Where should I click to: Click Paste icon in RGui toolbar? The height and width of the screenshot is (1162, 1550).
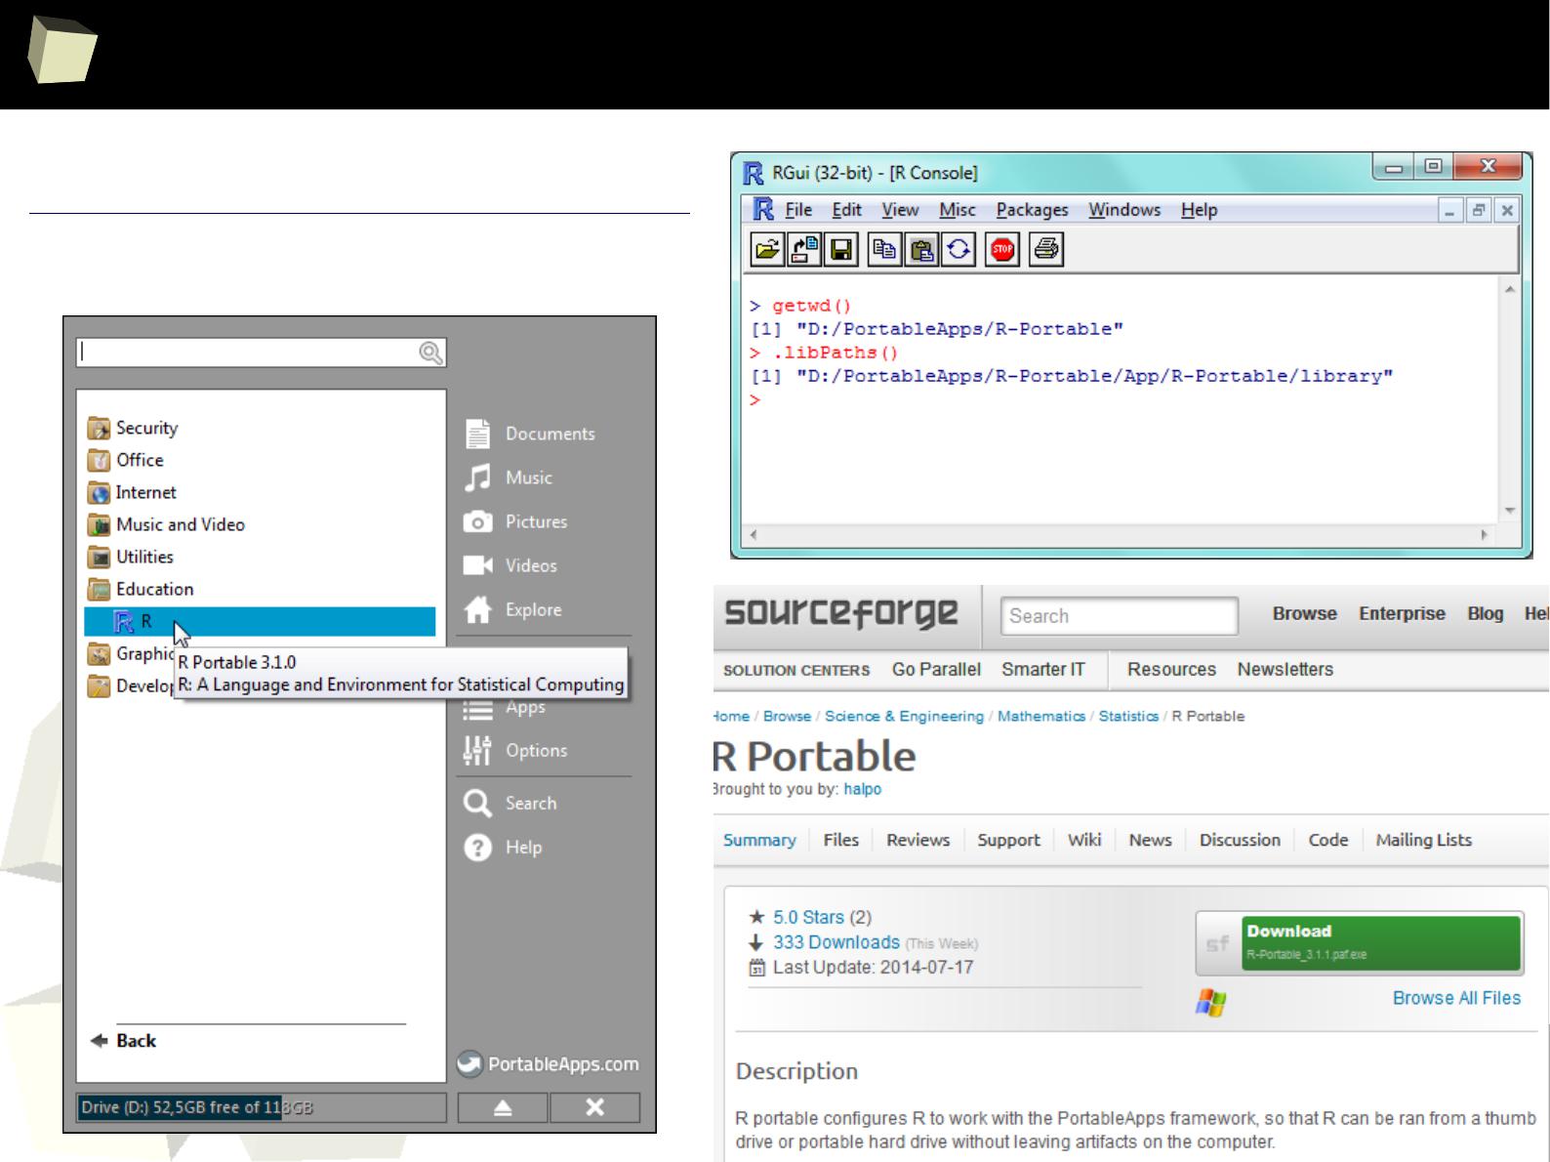[921, 250]
